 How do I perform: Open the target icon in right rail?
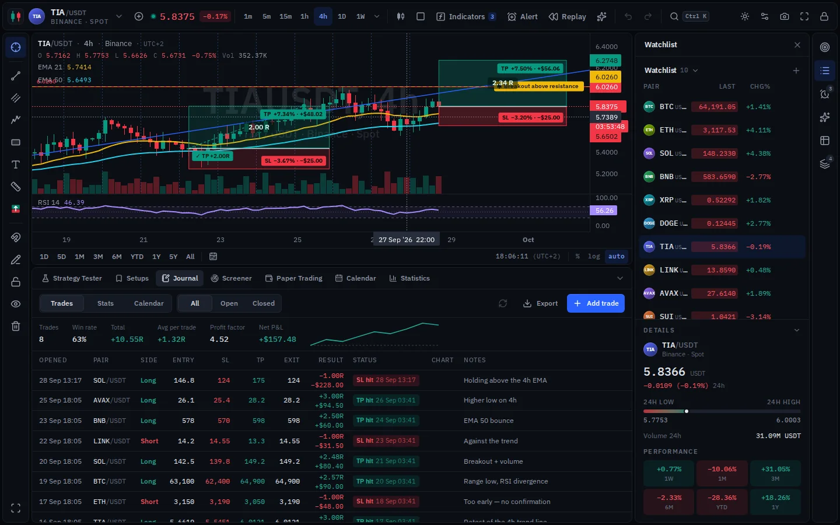825,47
